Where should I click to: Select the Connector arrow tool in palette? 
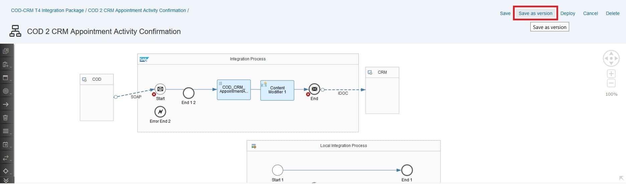click(6, 104)
